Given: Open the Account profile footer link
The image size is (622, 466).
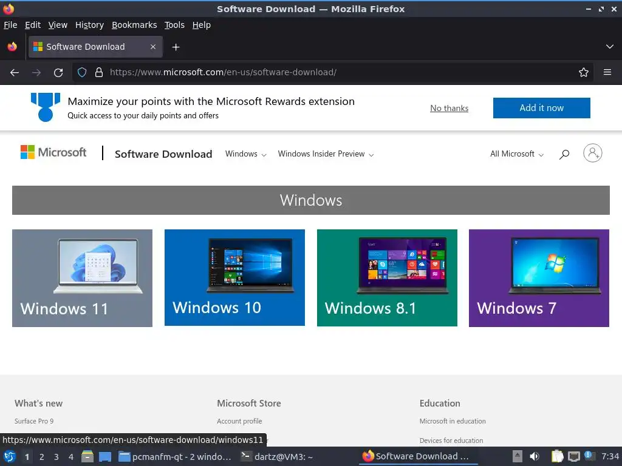Looking at the screenshot, I should [x=239, y=421].
